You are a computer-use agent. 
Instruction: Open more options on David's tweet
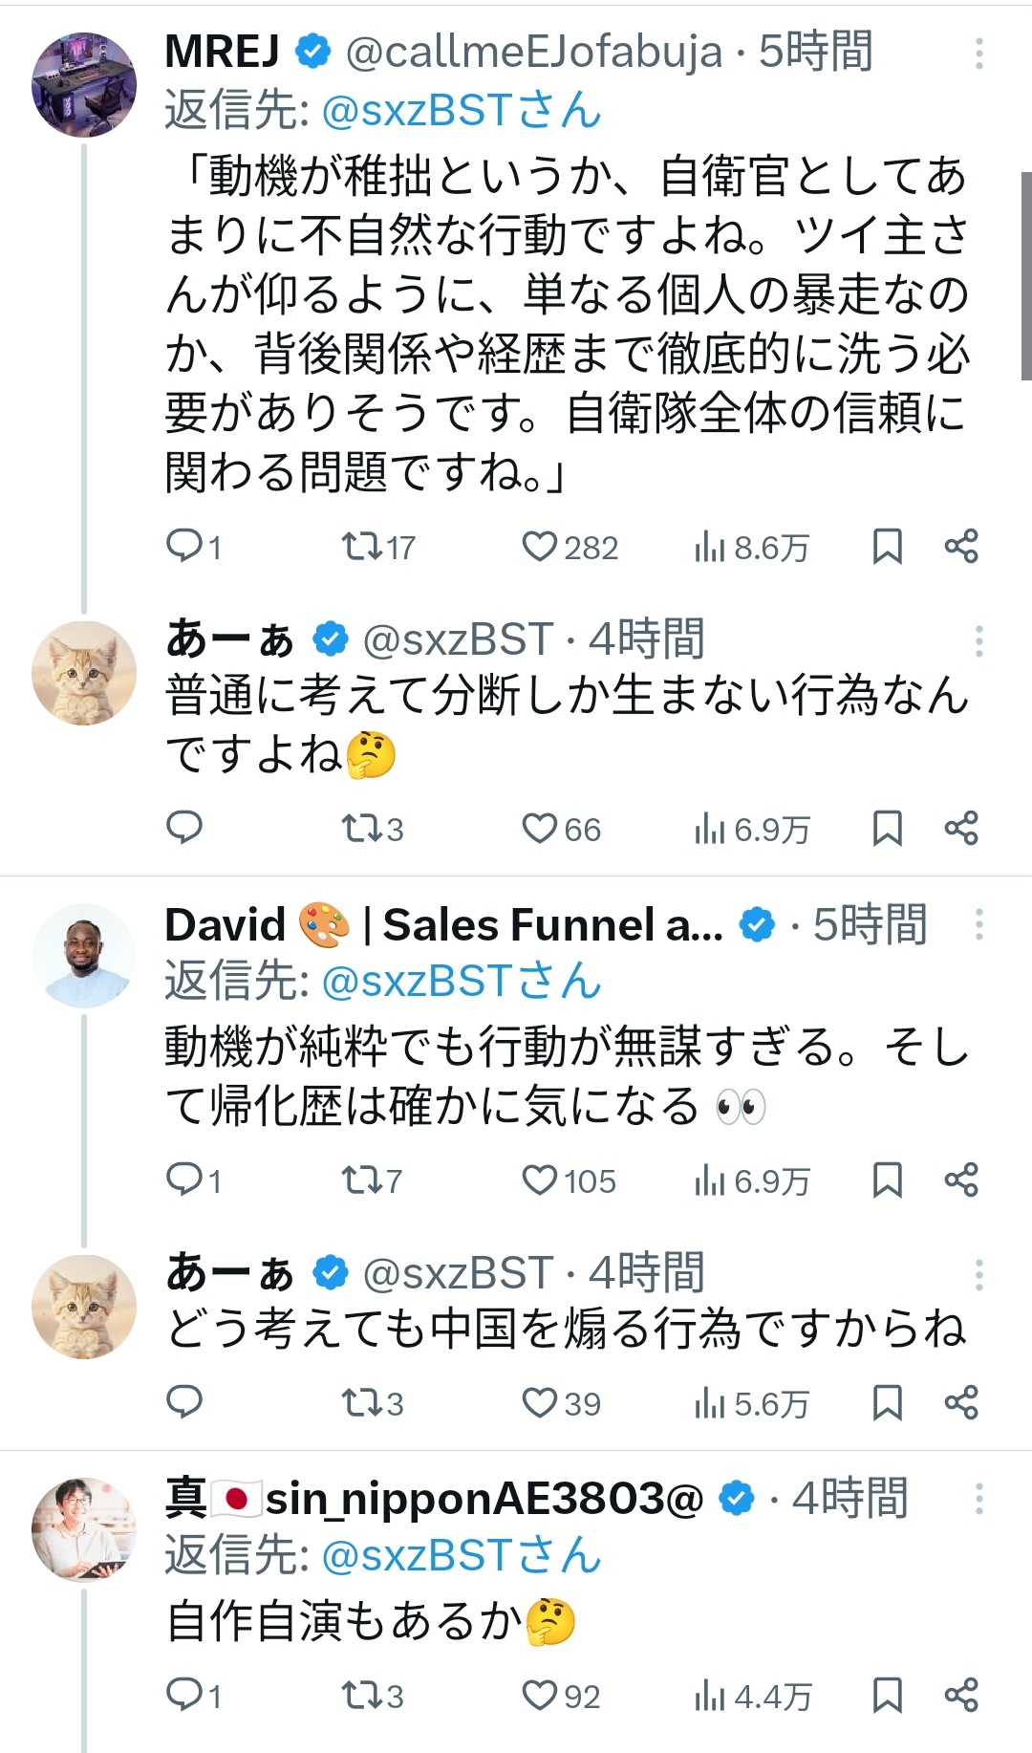click(x=978, y=924)
